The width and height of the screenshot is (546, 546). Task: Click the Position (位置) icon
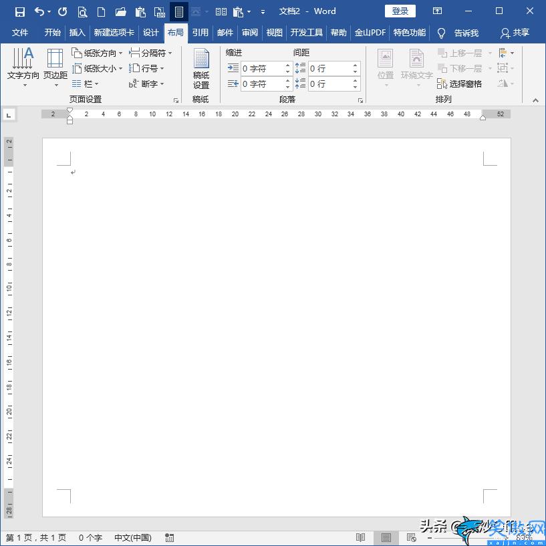coord(385,58)
